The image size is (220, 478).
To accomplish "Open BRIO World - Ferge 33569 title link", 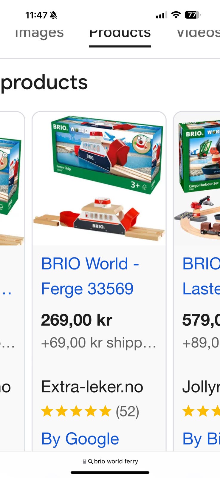I will pos(90,276).
